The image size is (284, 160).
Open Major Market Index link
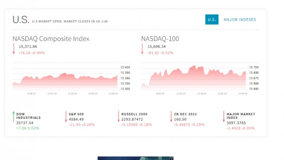[x=241, y=116]
